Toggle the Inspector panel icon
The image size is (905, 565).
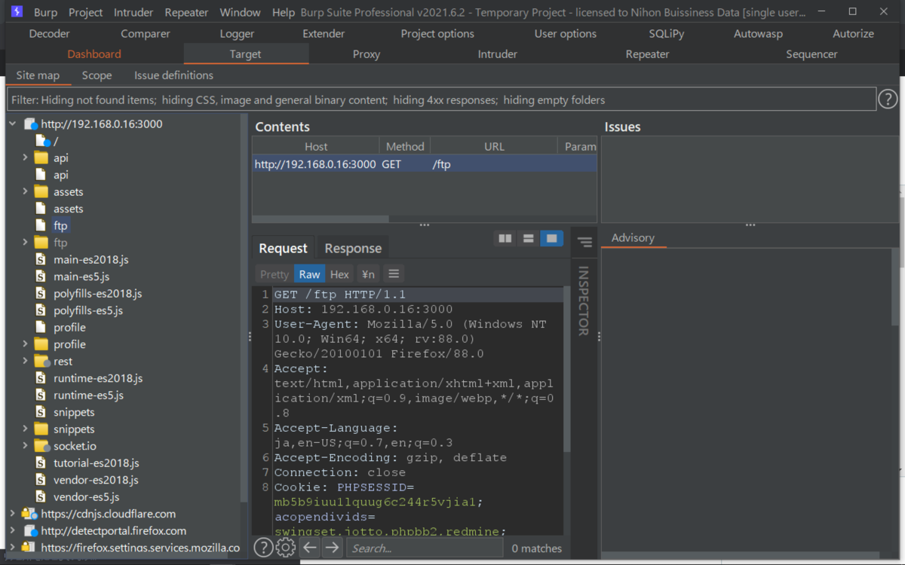tap(584, 242)
